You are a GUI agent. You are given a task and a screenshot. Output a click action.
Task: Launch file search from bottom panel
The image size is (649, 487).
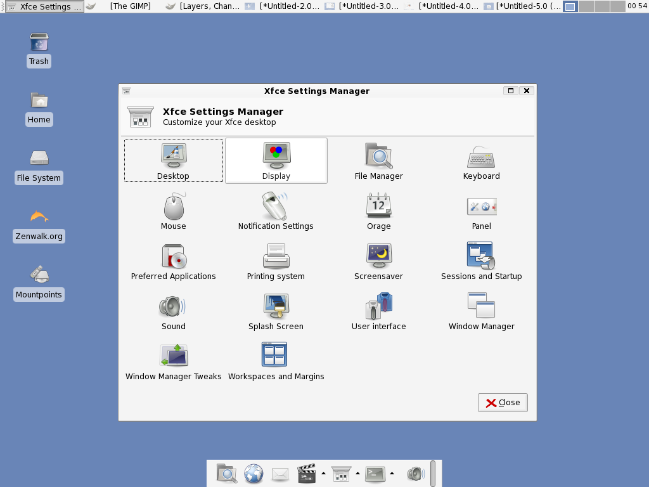pyautogui.click(x=226, y=474)
